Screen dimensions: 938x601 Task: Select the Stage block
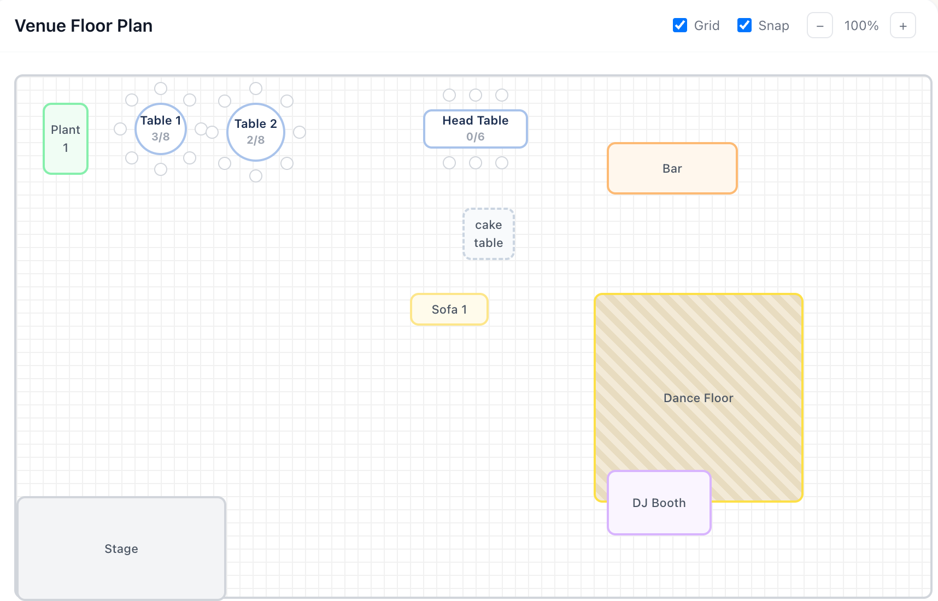tap(121, 549)
